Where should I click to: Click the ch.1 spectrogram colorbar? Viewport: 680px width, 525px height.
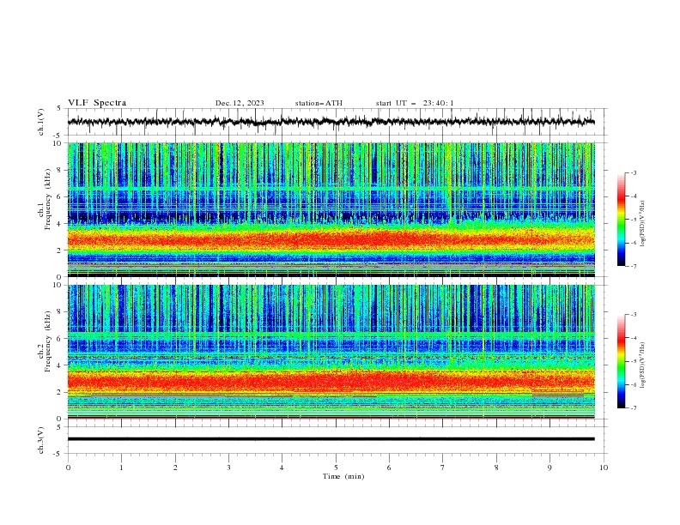(621, 220)
